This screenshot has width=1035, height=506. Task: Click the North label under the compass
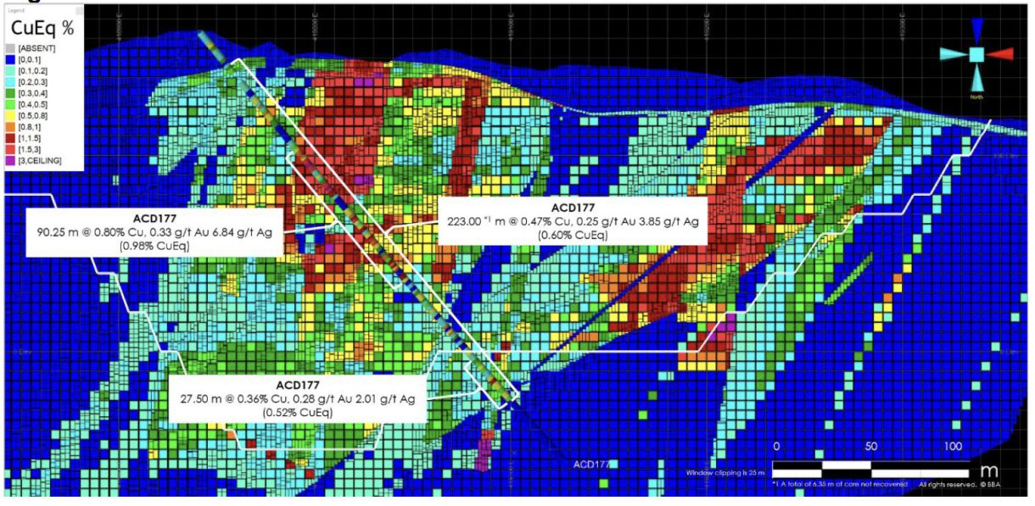[976, 96]
